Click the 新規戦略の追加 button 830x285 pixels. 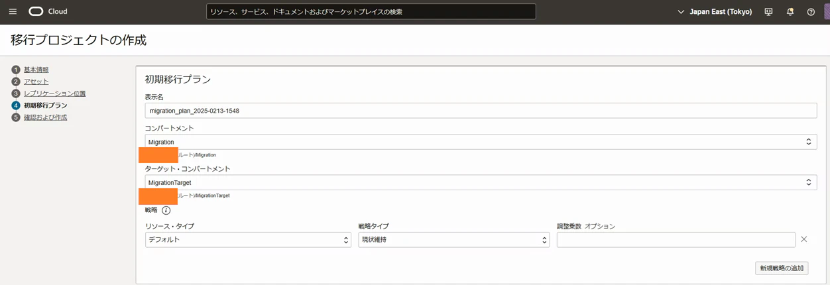tap(782, 268)
